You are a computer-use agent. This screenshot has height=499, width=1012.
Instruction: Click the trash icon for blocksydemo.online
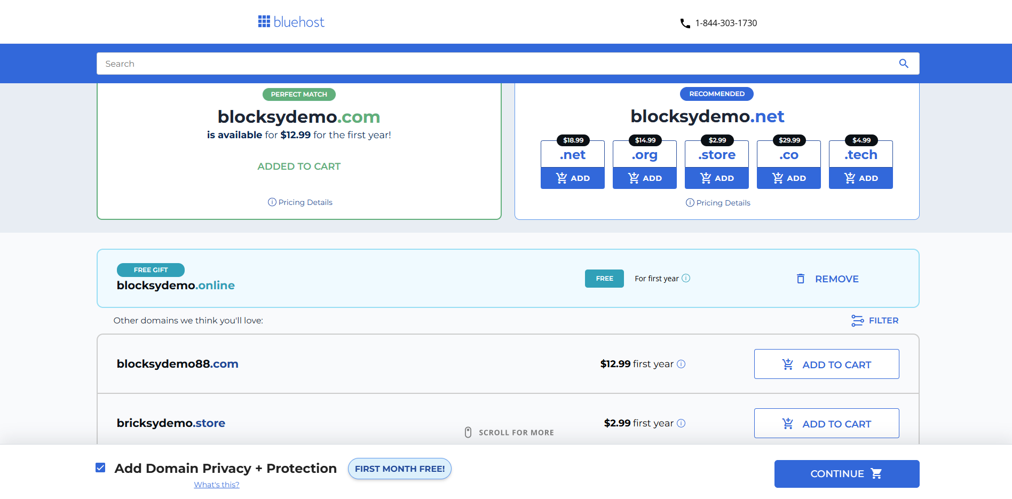(801, 279)
